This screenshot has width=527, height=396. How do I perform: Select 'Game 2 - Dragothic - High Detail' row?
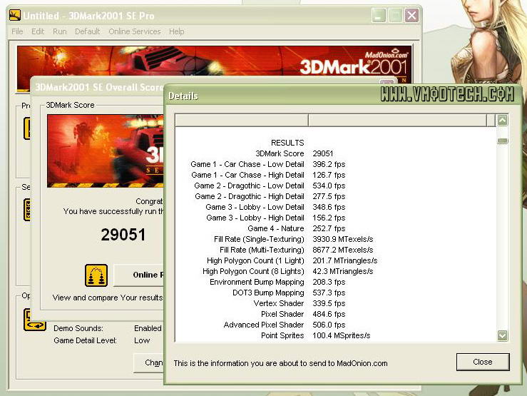point(335,197)
